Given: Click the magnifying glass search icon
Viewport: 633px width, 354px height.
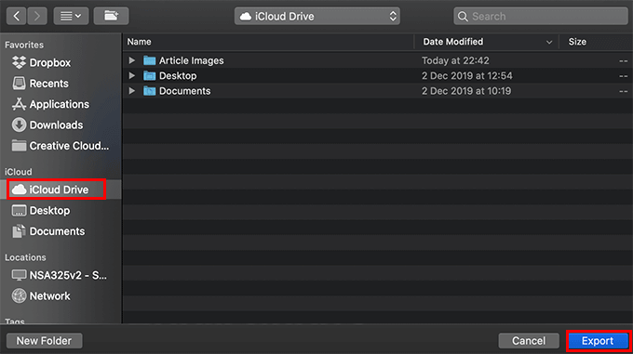Looking at the screenshot, I should click(x=463, y=17).
